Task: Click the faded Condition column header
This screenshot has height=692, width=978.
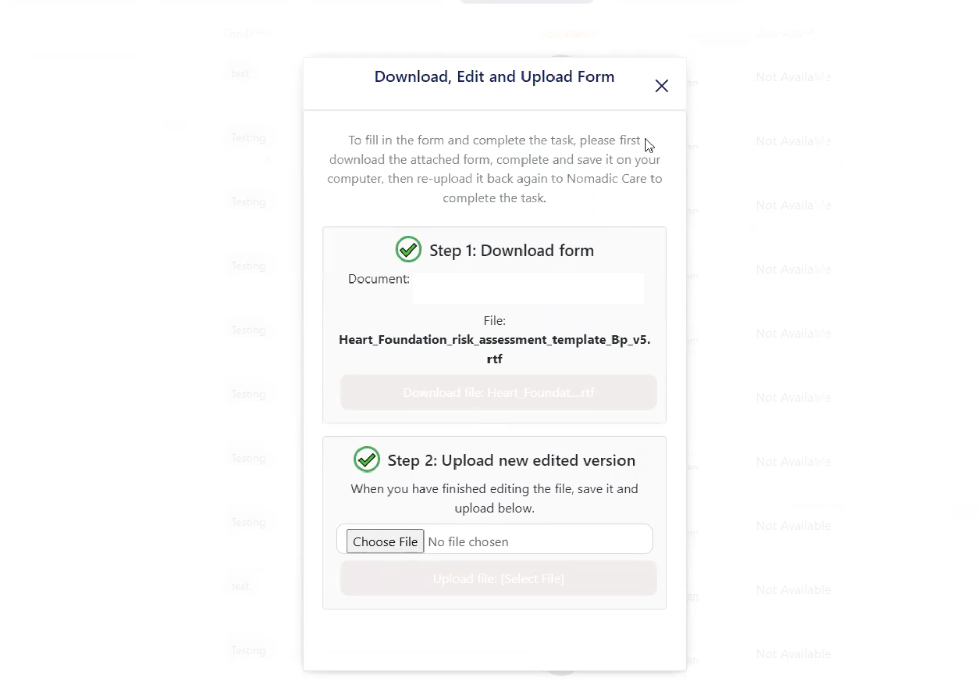Action: (x=247, y=34)
